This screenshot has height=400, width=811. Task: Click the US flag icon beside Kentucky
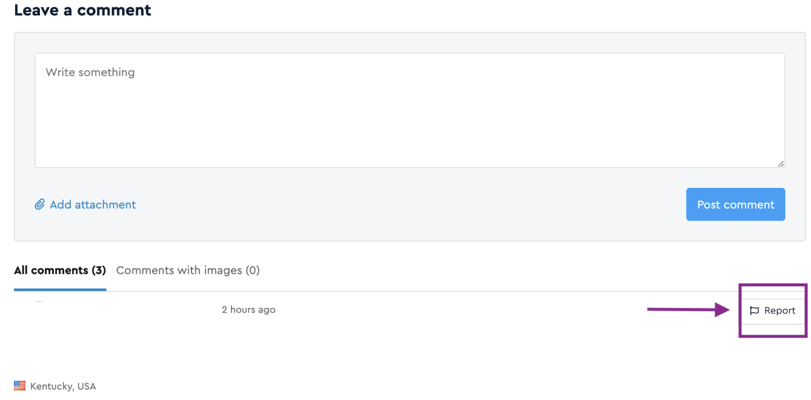tap(20, 386)
